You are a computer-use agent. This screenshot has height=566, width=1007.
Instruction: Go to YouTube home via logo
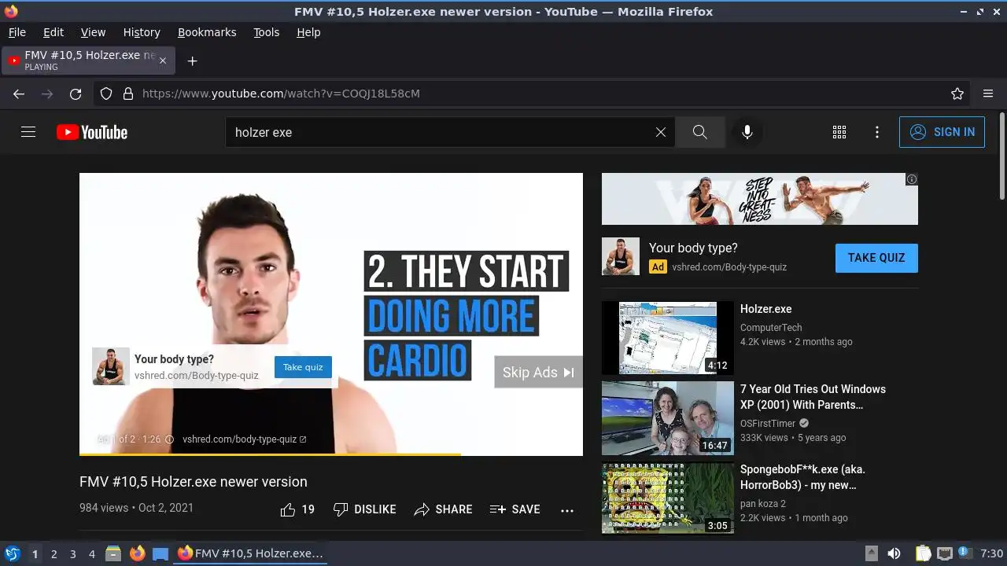[x=92, y=132]
